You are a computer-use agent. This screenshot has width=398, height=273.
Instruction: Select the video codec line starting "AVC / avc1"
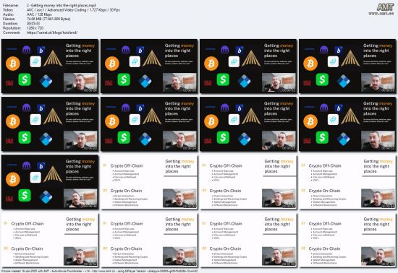[73, 10]
